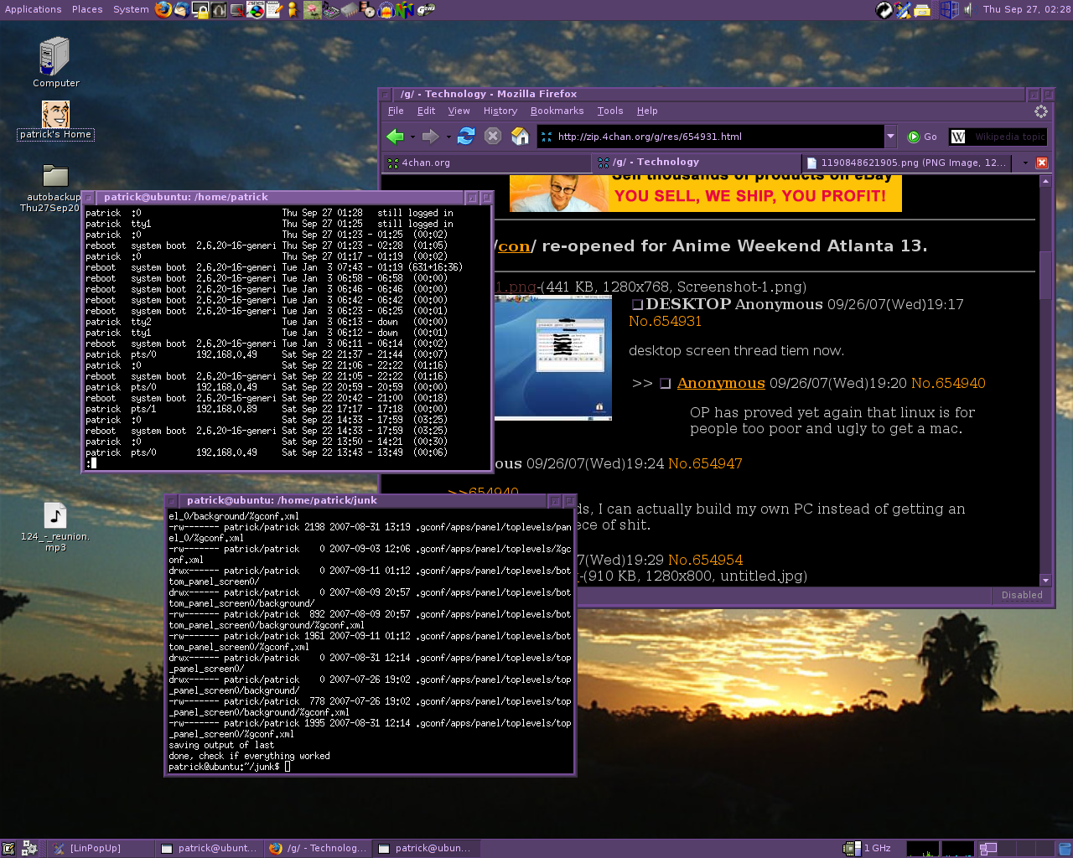Click the lock screen launcher icon
The width and height of the screenshot is (1073, 858).
pos(200,10)
